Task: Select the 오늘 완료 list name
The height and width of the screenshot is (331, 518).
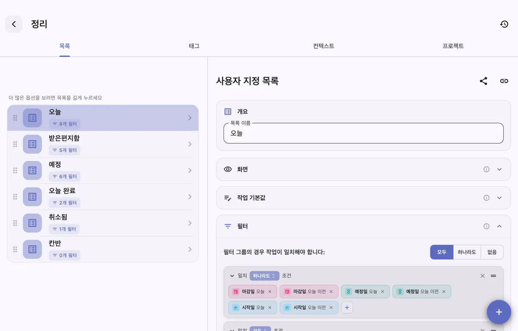Action: (x=62, y=190)
